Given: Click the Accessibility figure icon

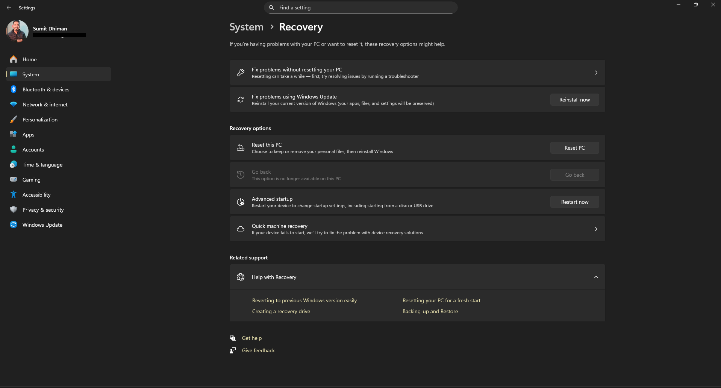Looking at the screenshot, I should [x=14, y=194].
